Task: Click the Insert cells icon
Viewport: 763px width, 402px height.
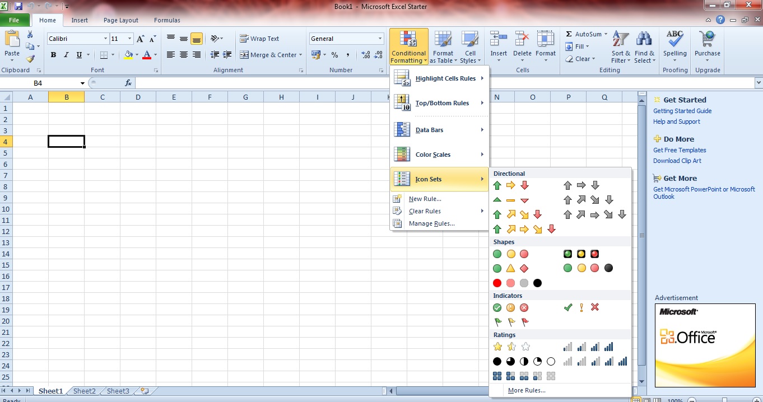Action: tap(499, 40)
